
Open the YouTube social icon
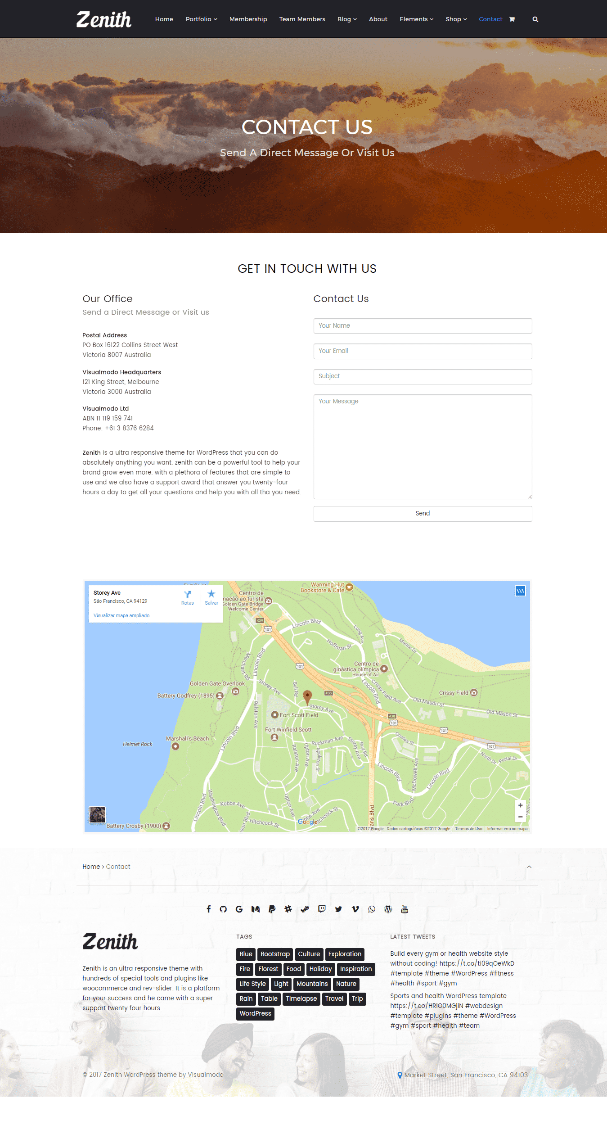tap(405, 909)
